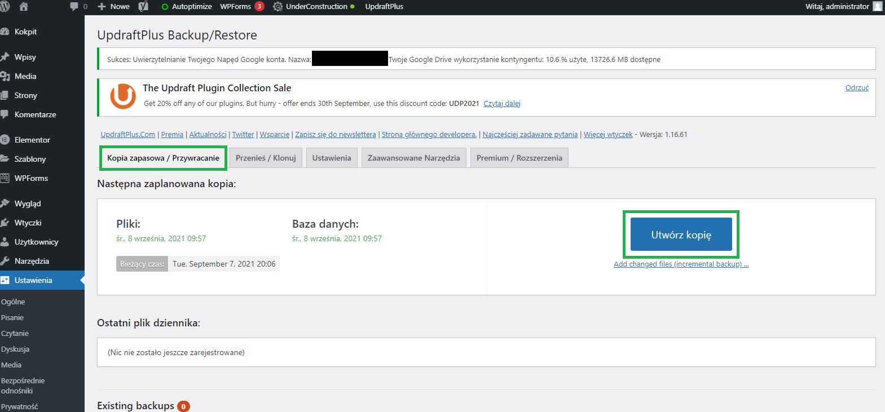Open the Premium / Rozszerzenia tab

[519, 158]
